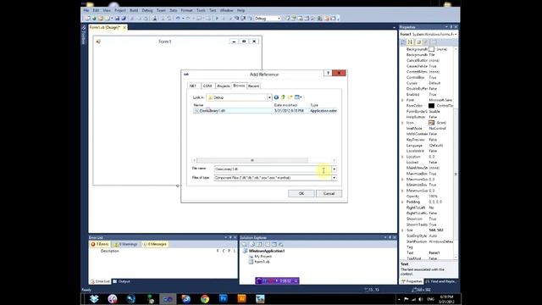Expand the Padding property
Image resolution: width=542 pixels, height=305 pixels.
point(402,202)
